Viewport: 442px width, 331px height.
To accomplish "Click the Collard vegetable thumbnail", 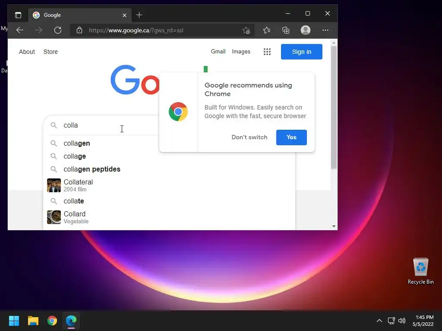I will pyautogui.click(x=54, y=217).
